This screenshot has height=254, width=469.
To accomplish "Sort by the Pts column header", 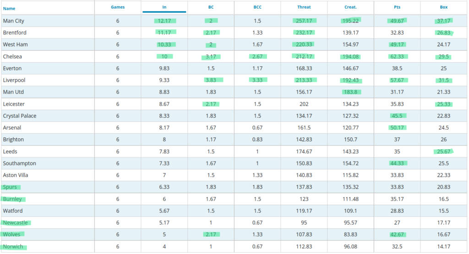I will 397,7.
